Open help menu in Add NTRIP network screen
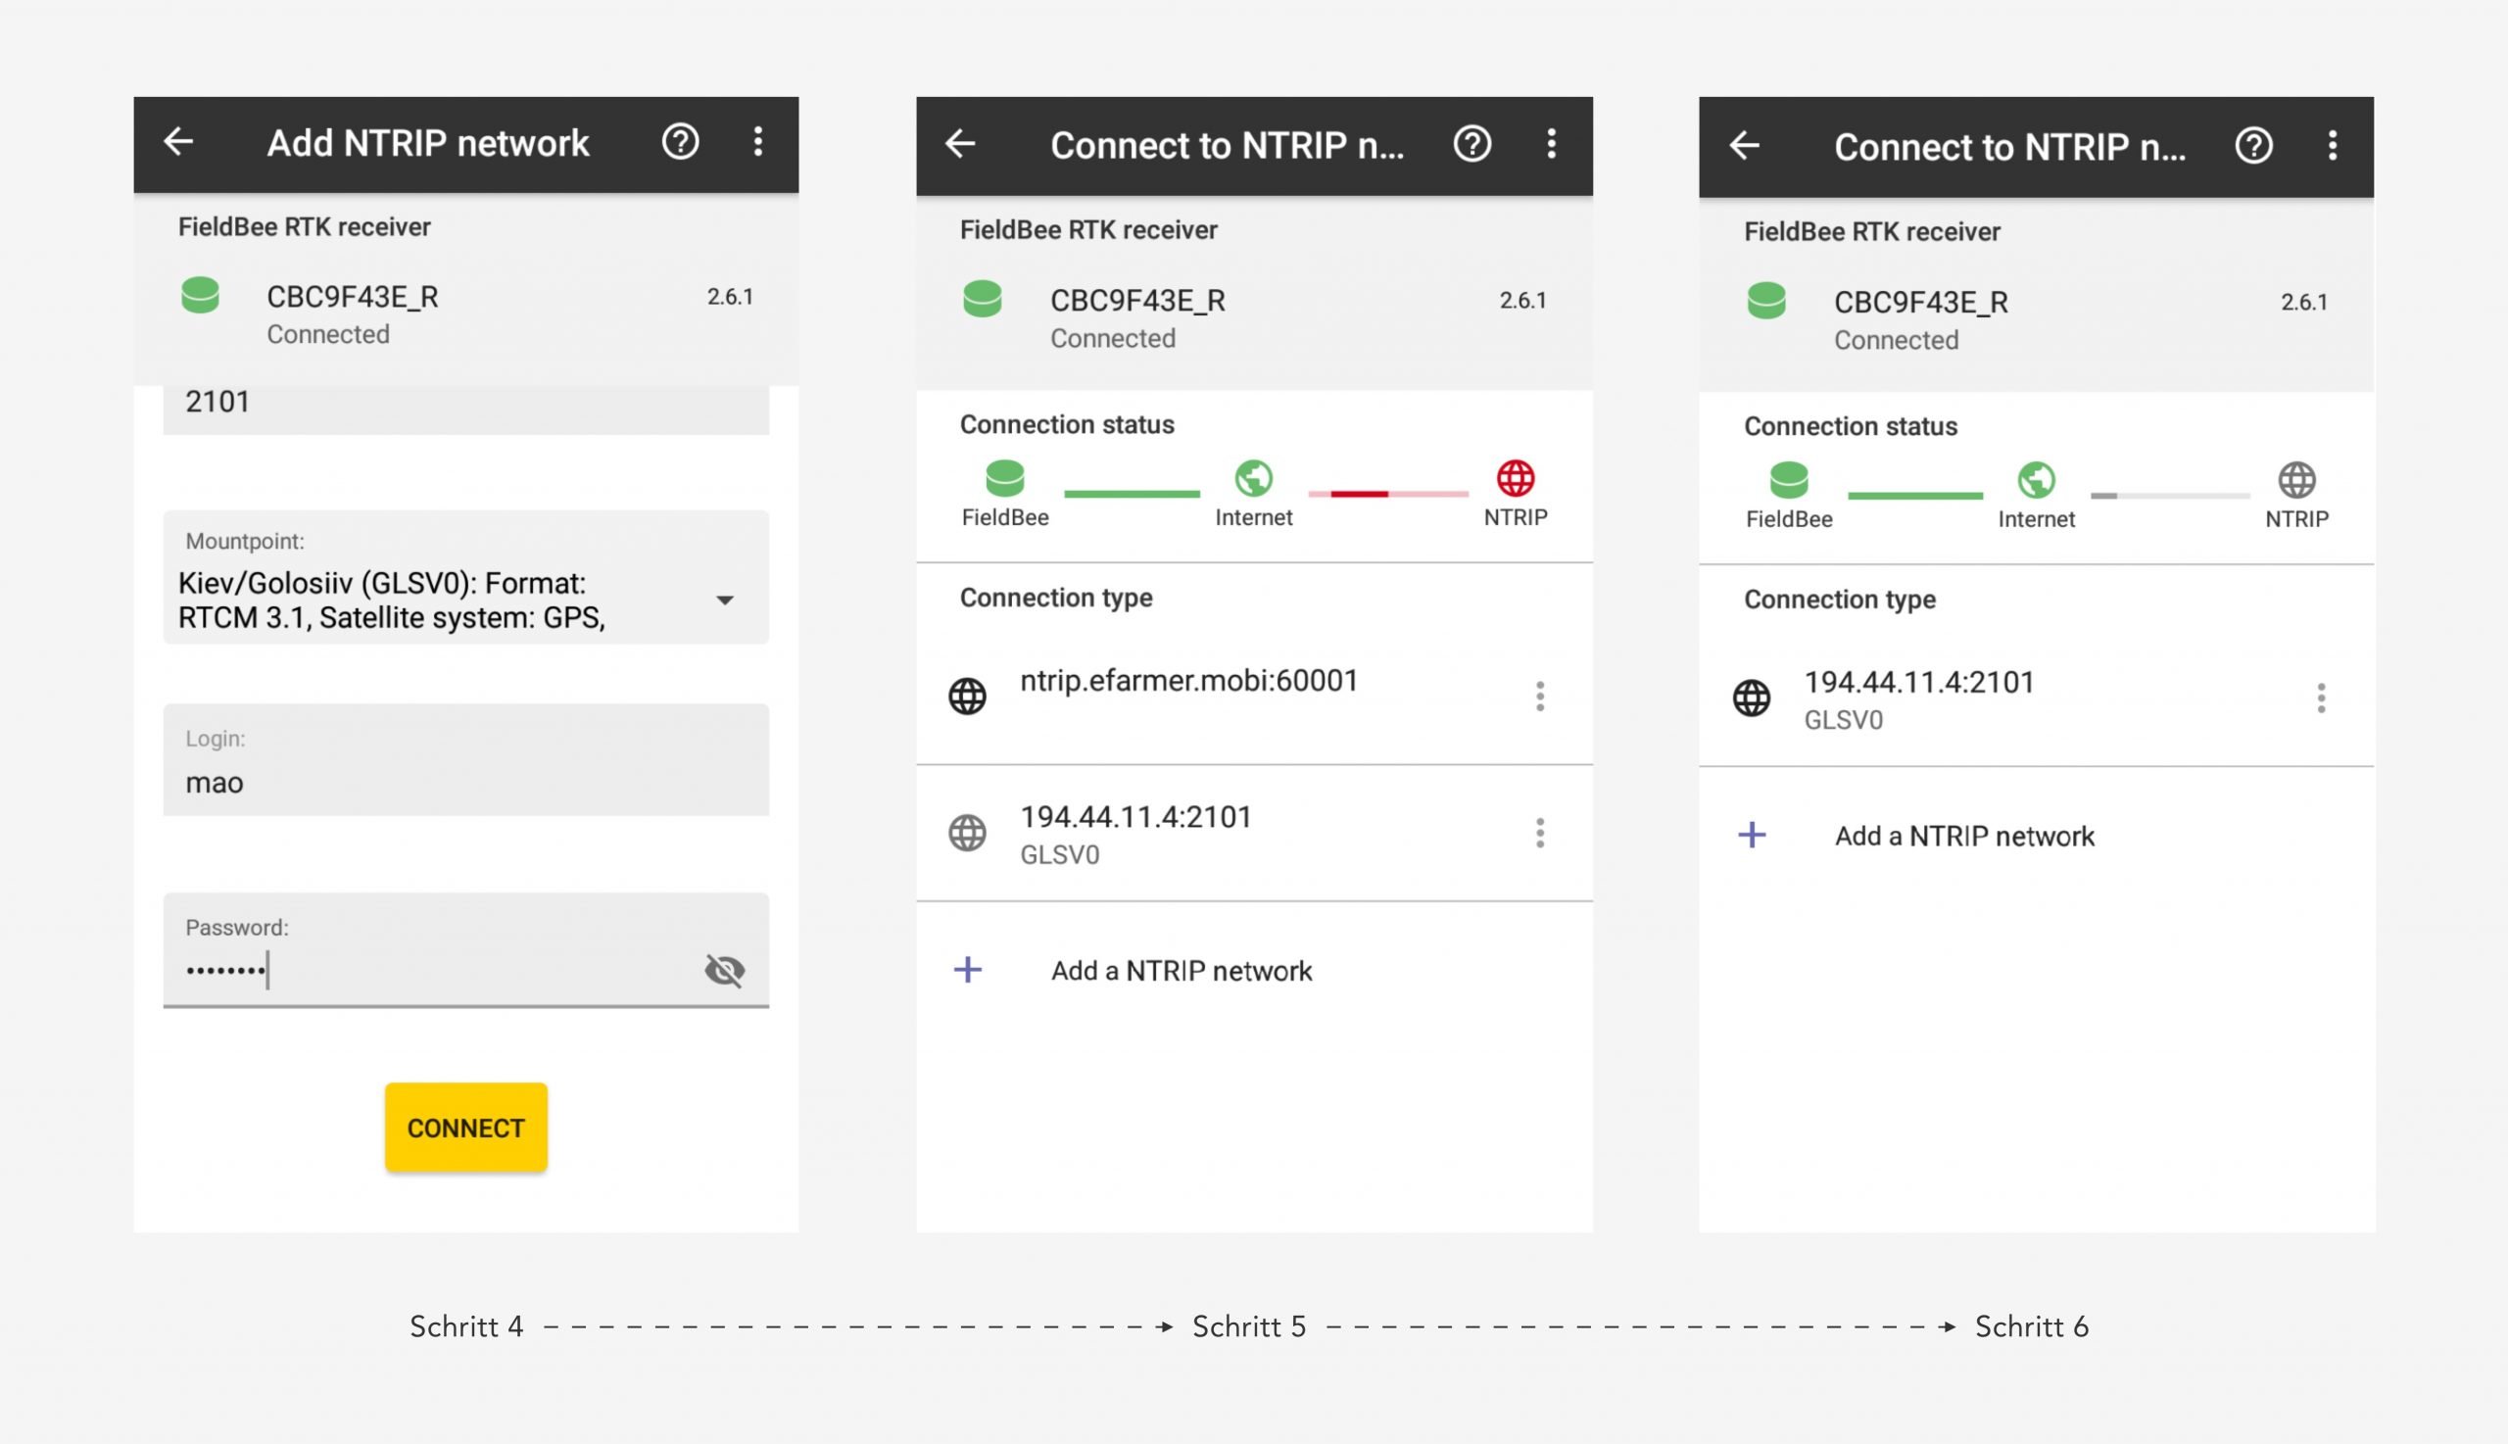The height and width of the screenshot is (1444, 2508). [681, 141]
